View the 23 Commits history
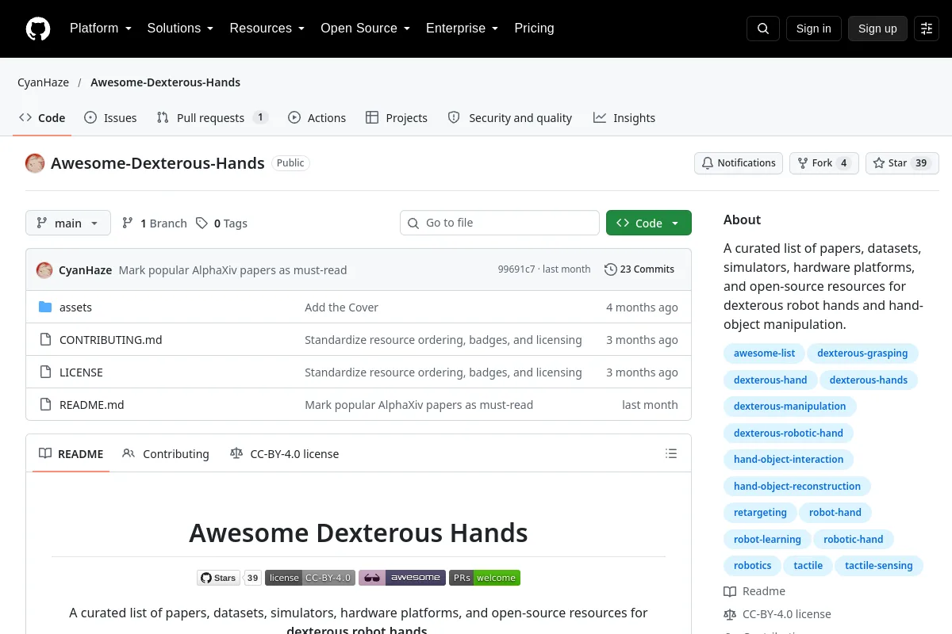Screen dimensions: 952x634 [x=639, y=269]
